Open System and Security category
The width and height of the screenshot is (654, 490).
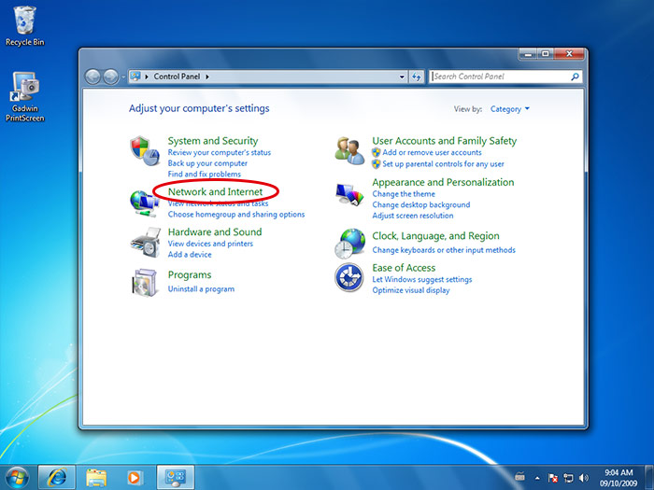click(213, 141)
